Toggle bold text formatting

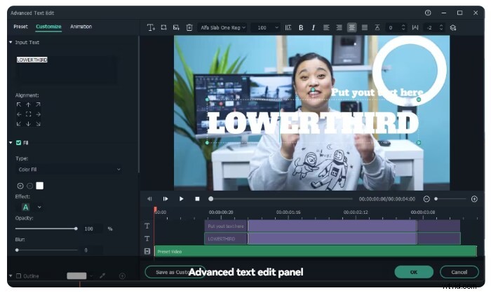click(x=301, y=27)
